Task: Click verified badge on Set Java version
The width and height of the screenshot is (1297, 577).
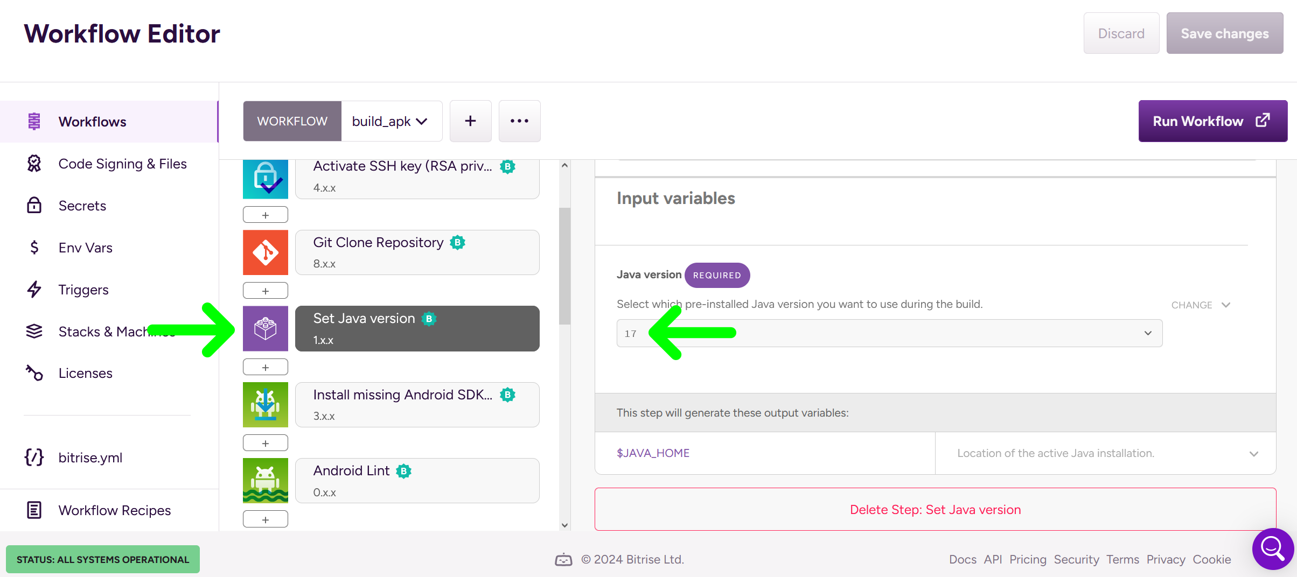Action: click(429, 319)
